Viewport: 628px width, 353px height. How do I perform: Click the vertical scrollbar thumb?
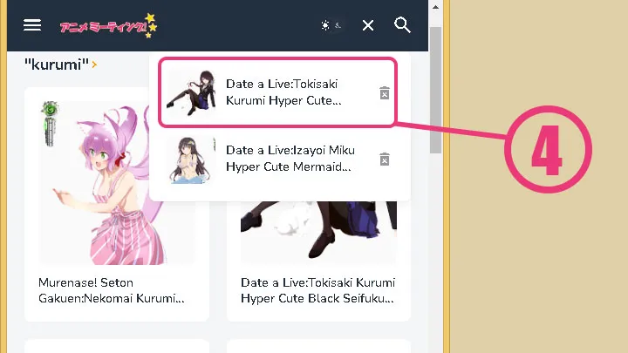coord(435,90)
